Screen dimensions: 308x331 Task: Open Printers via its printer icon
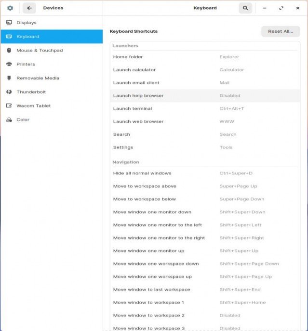pyautogui.click(x=9, y=64)
